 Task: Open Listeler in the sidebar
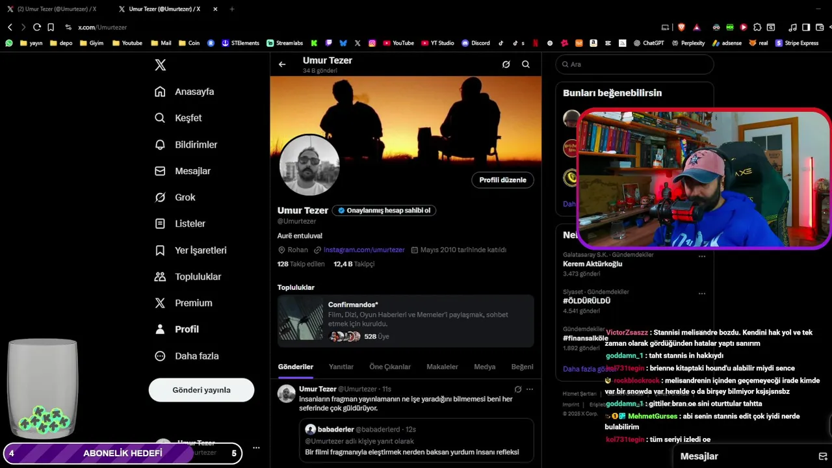tap(180, 224)
